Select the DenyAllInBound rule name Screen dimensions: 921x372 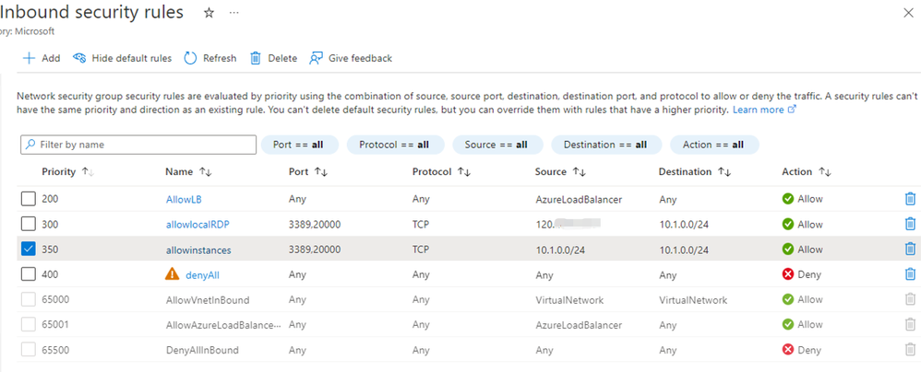click(x=202, y=350)
